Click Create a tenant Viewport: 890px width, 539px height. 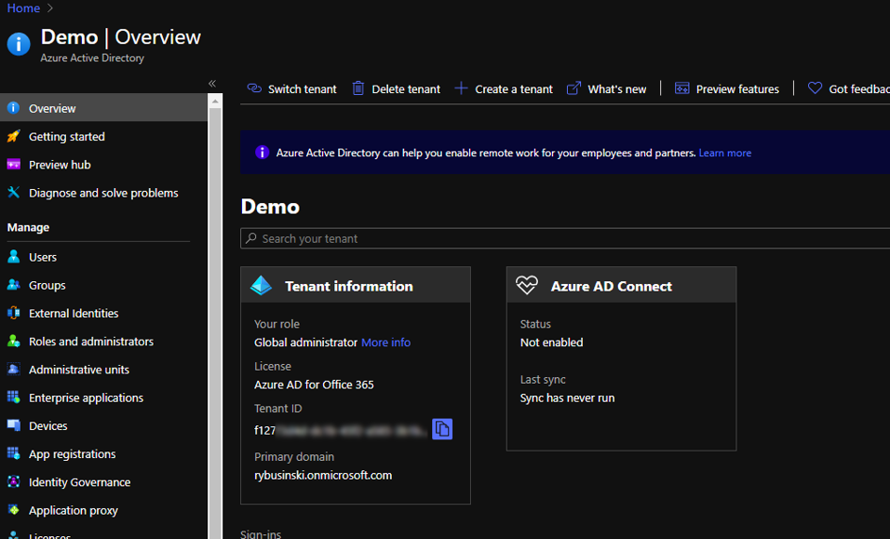513,89
